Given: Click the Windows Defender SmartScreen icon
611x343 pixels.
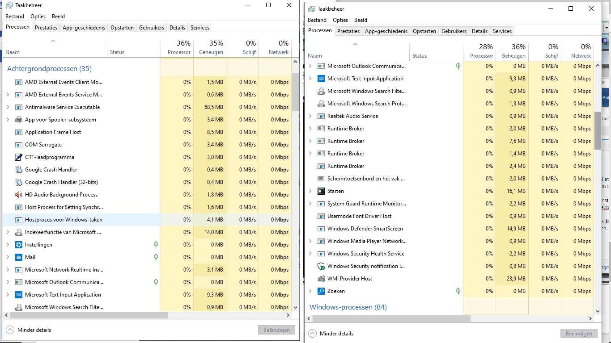Looking at the screenshot, I should coord(321,229).
